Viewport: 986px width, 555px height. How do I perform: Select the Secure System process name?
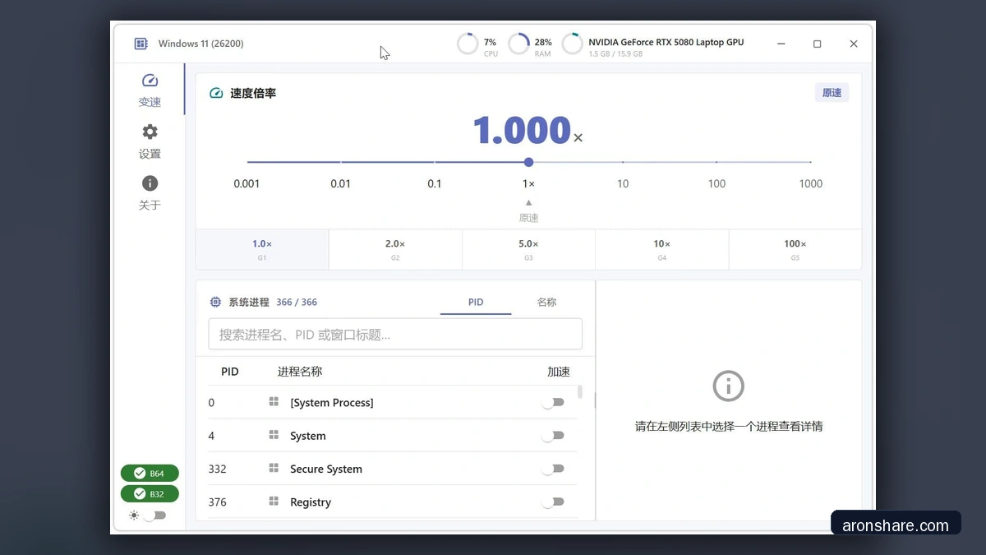(x=326, y=469)
